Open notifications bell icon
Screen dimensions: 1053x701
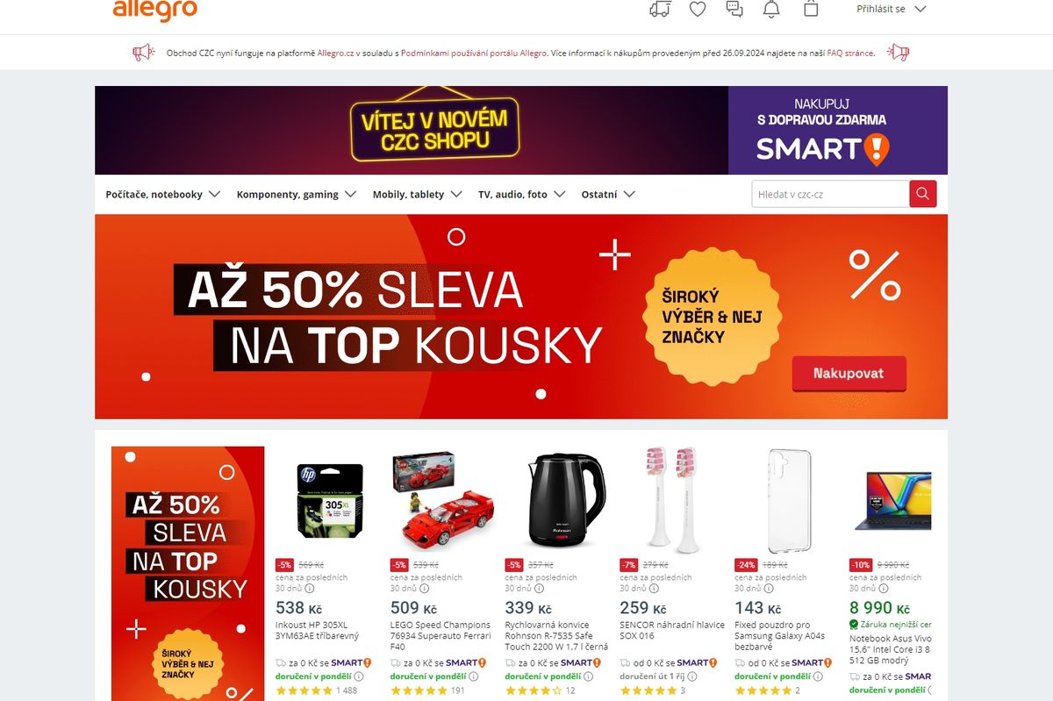(771, 9)
